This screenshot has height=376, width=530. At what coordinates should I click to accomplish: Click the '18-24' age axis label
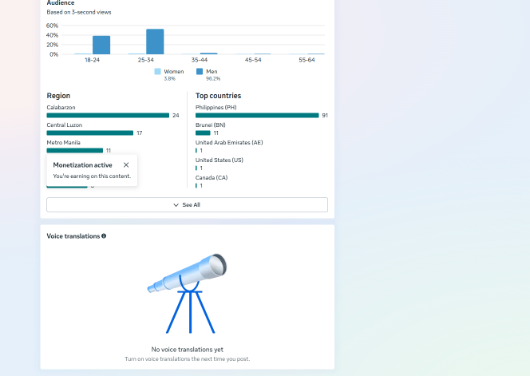(92, 60)
